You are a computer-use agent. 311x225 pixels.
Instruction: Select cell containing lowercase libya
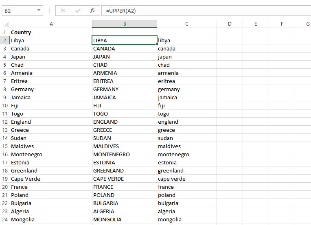coord(187,40)
